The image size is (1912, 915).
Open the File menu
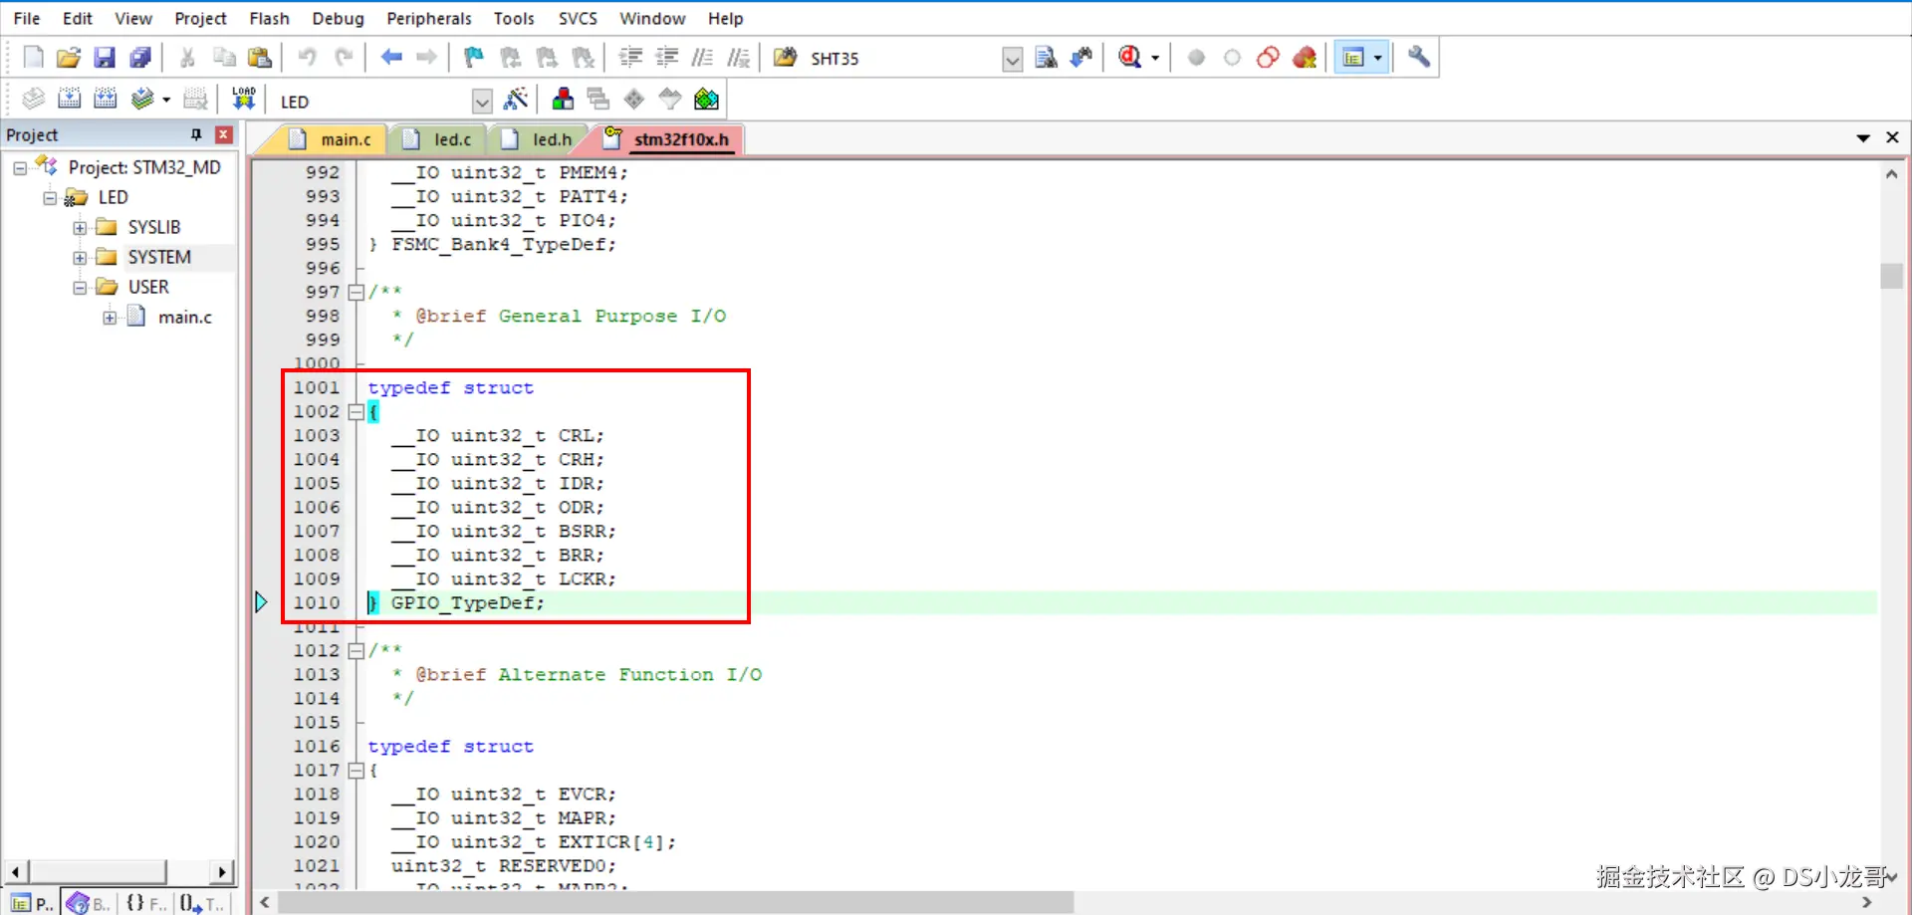point(27,18)
